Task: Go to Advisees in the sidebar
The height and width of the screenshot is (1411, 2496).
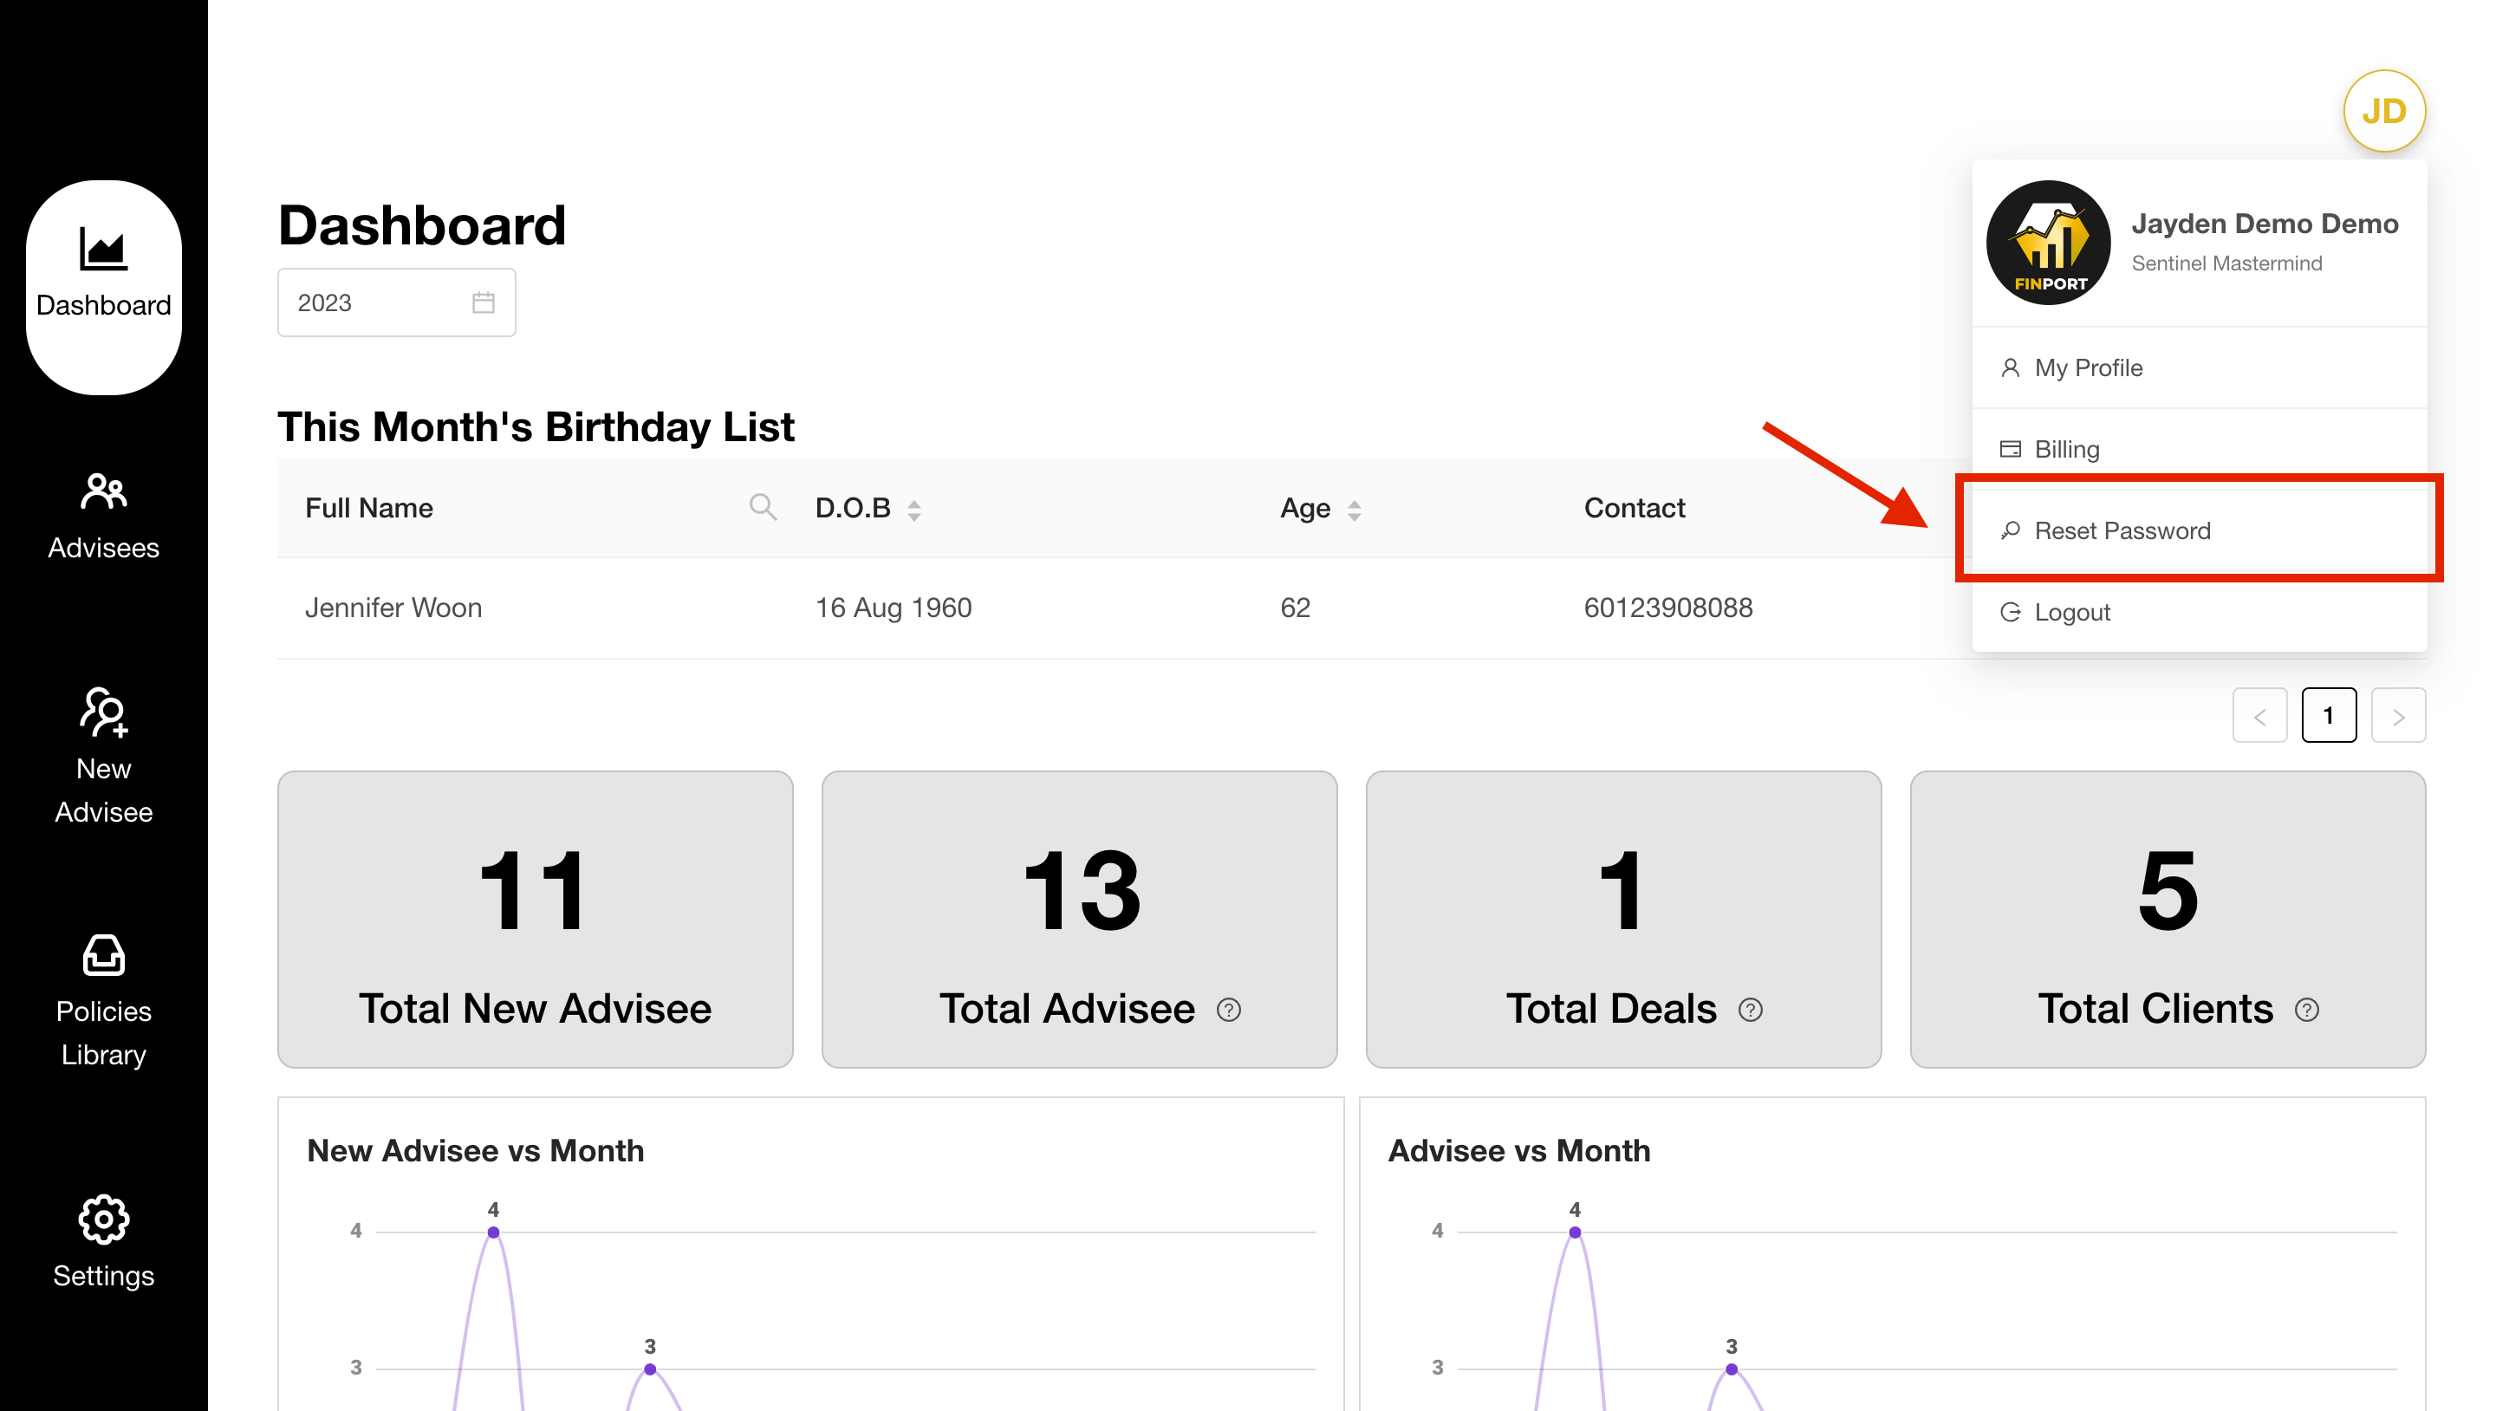Action: tap(104, 517)
